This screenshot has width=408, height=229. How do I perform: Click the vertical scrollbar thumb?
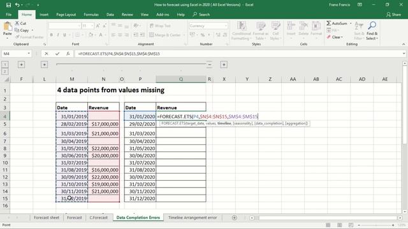pos(405,105)
